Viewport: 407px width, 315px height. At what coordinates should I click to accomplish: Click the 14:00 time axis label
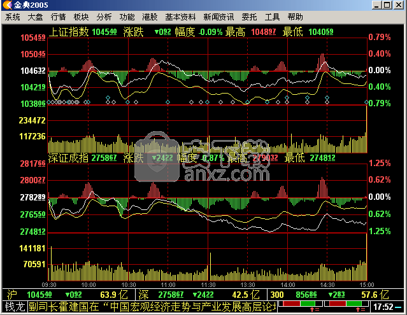tap(288, 285)
